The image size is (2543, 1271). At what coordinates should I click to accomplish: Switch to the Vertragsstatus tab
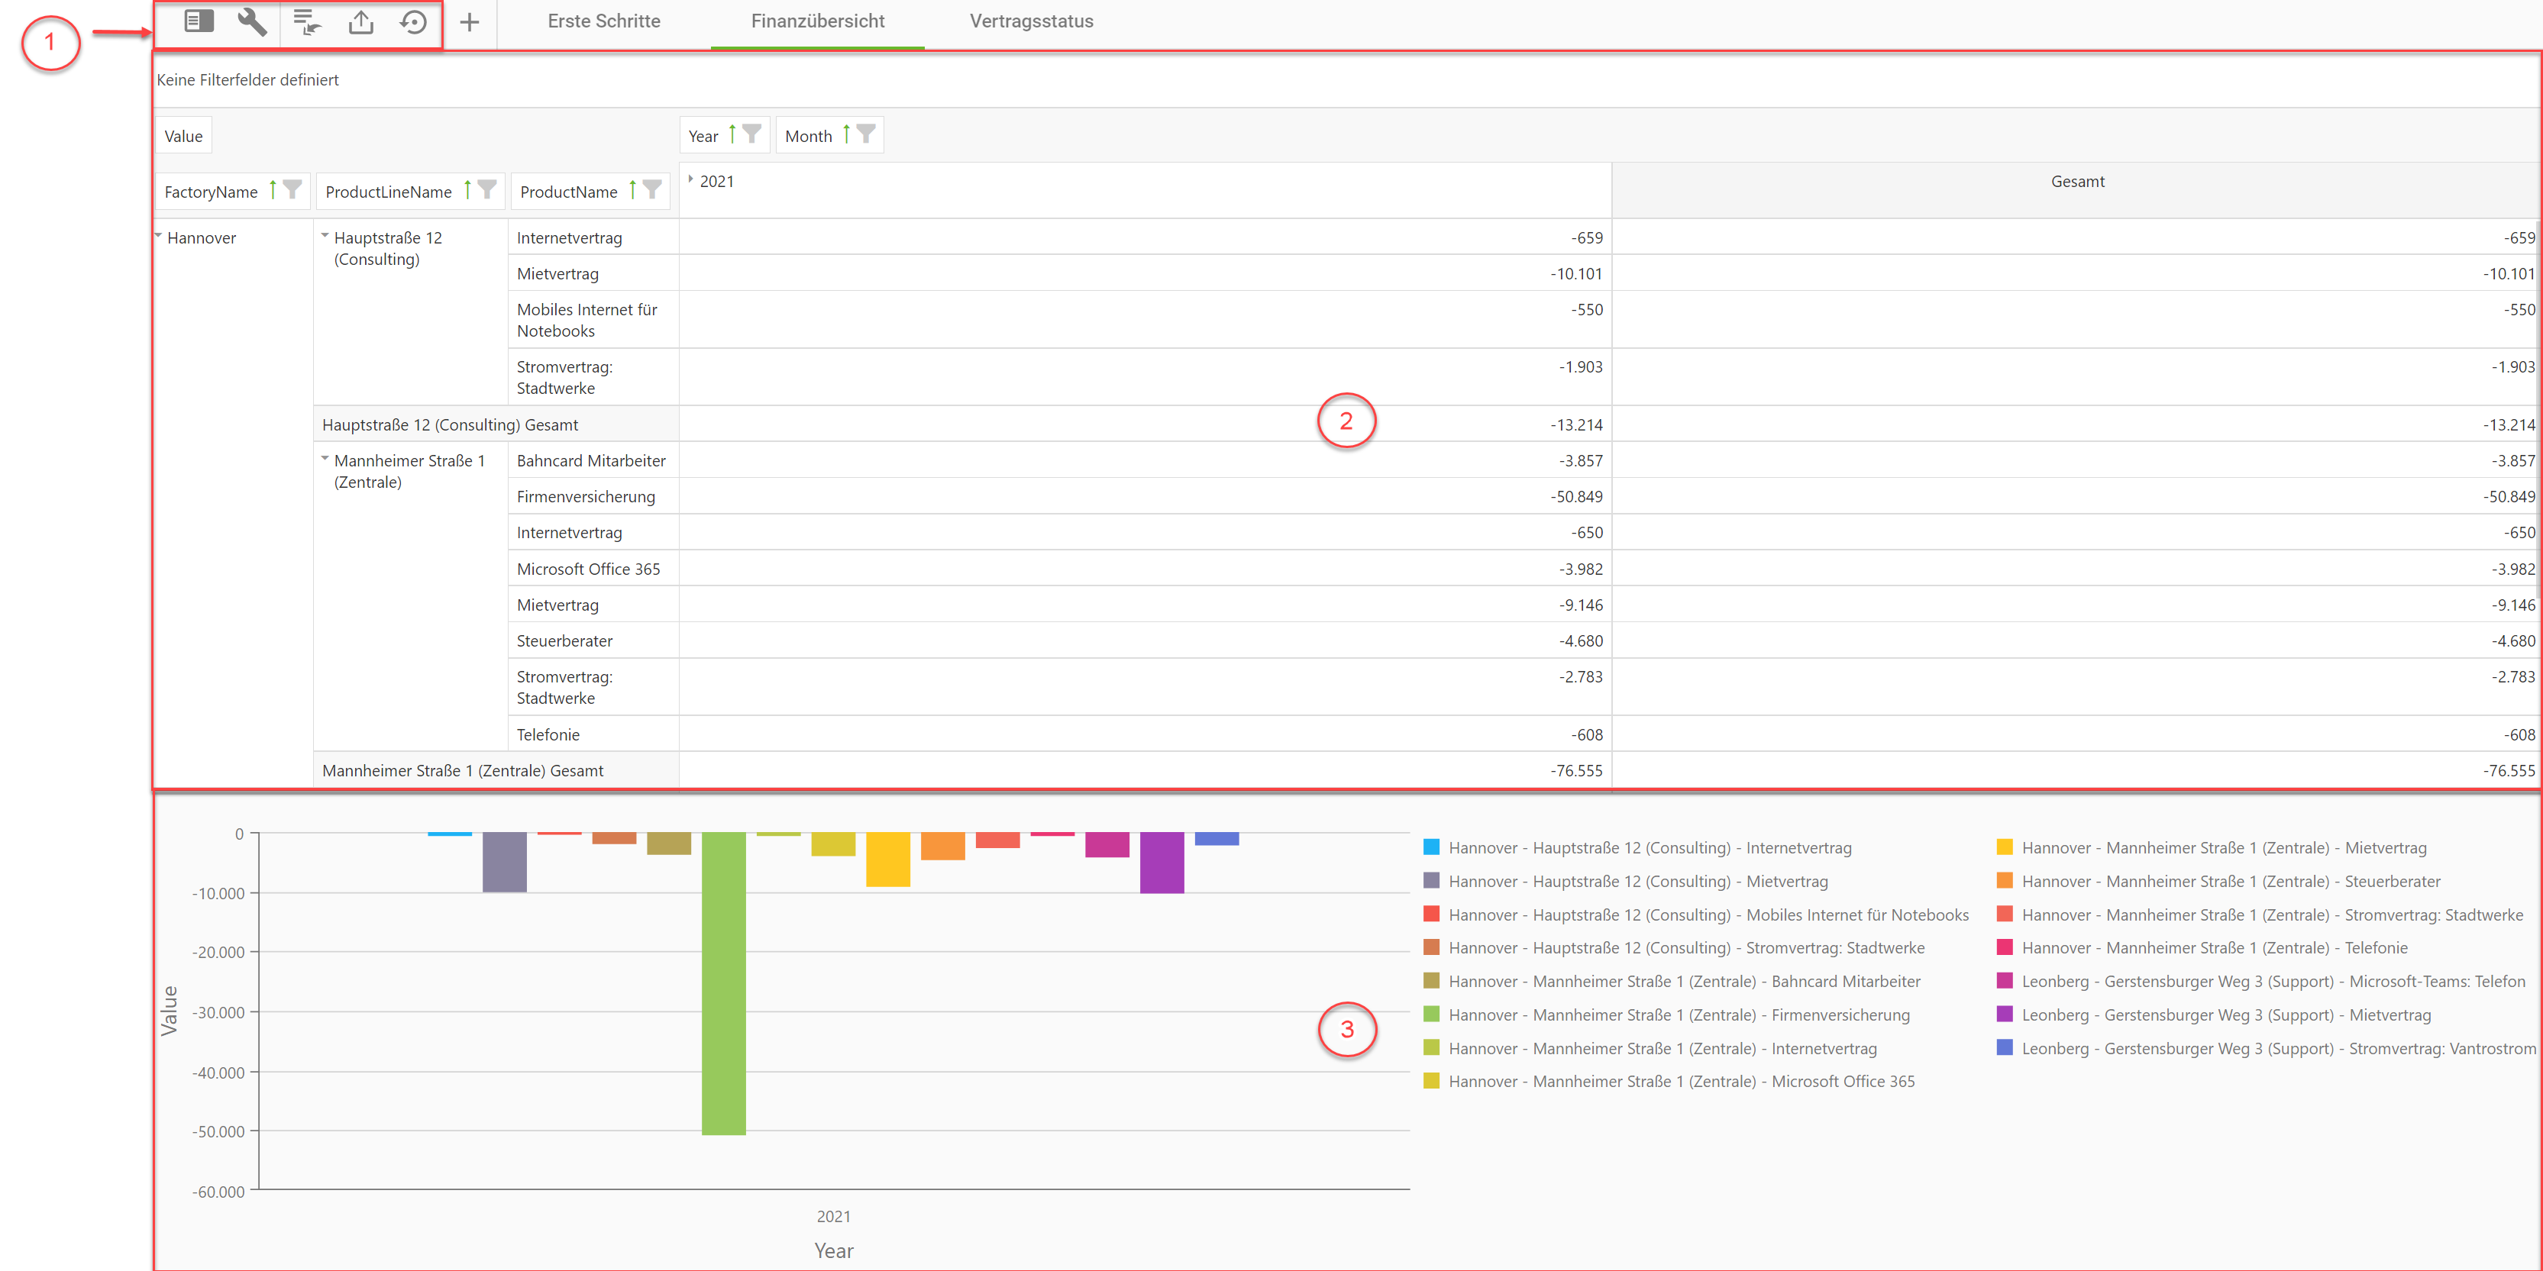coord(1031,21)
